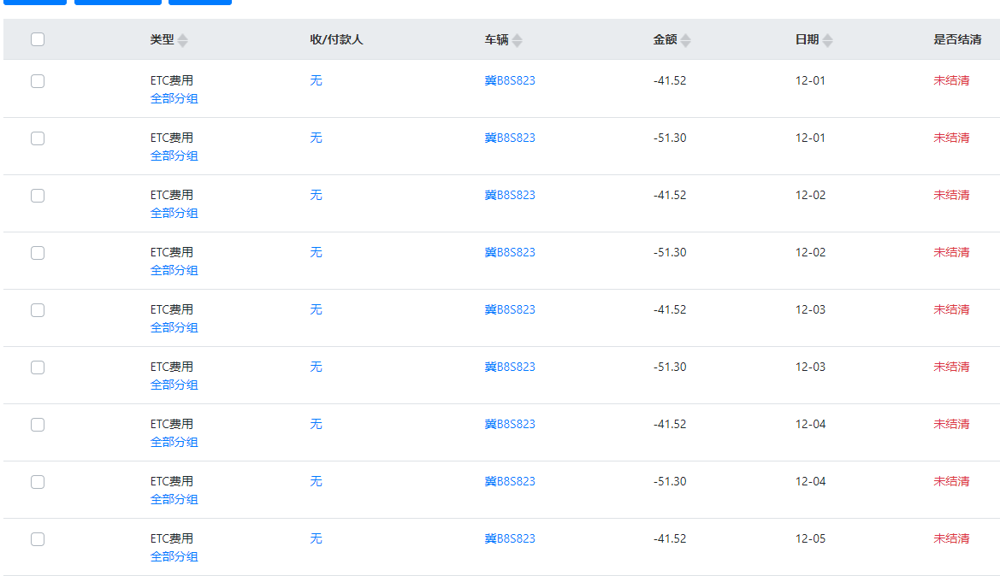This screenshot has width=1000, height=576.
Task: Sort records using the 日期 sort icon
Action: (827, 40)
